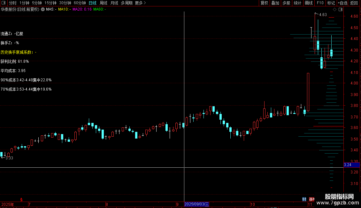Click the 90%成本3.42-4.48 line
This screenshot has height=208, width=361.
pyautogui.click(x=26, y=80)
